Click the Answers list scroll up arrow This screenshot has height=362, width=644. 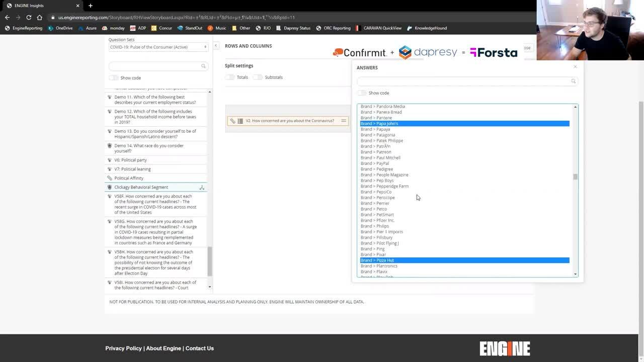tap(575, 107)
